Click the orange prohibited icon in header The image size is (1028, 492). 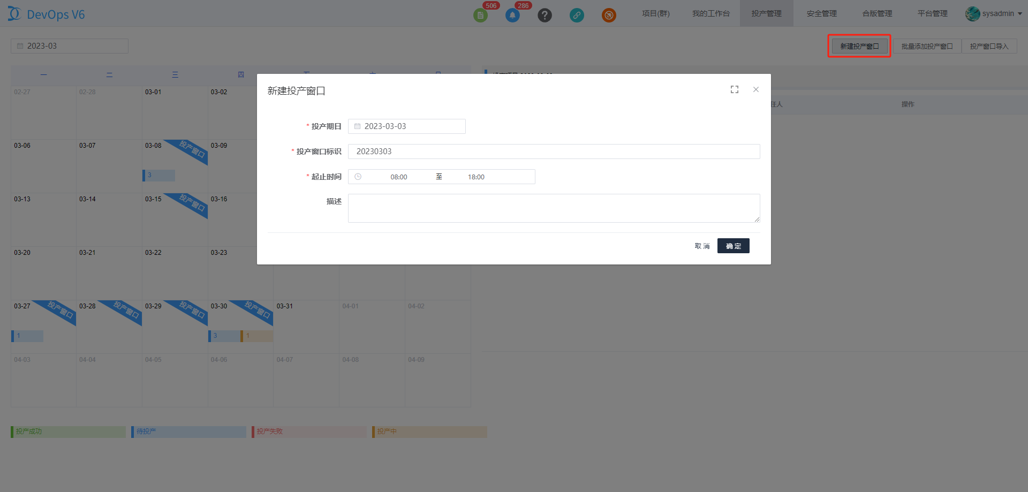point(609,16)
